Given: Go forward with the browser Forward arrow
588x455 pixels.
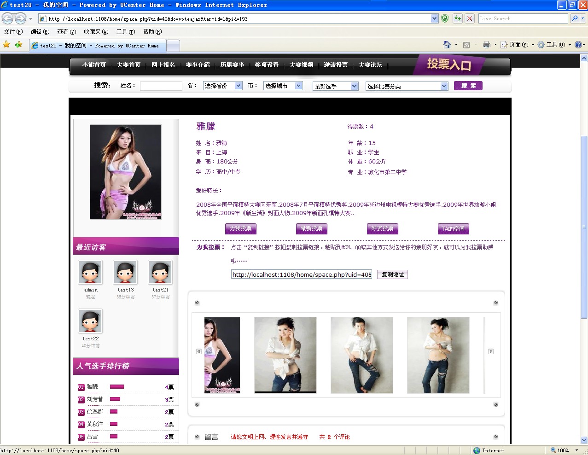Looking at the screenshot, I should point(20,18).
